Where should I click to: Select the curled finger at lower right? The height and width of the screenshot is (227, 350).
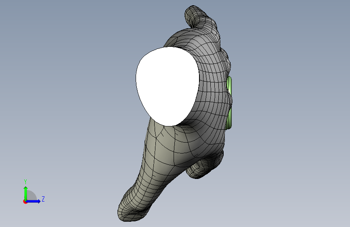(204, 165)
